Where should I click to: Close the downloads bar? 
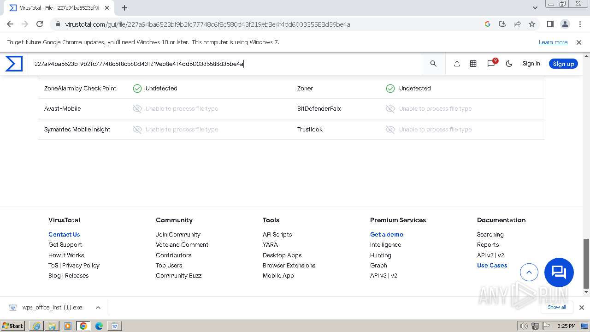point(581,308)
